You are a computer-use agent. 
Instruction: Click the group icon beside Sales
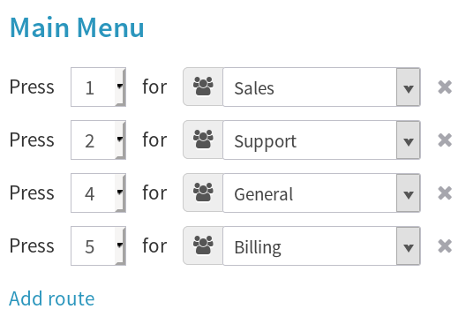[x=203, y=87]
